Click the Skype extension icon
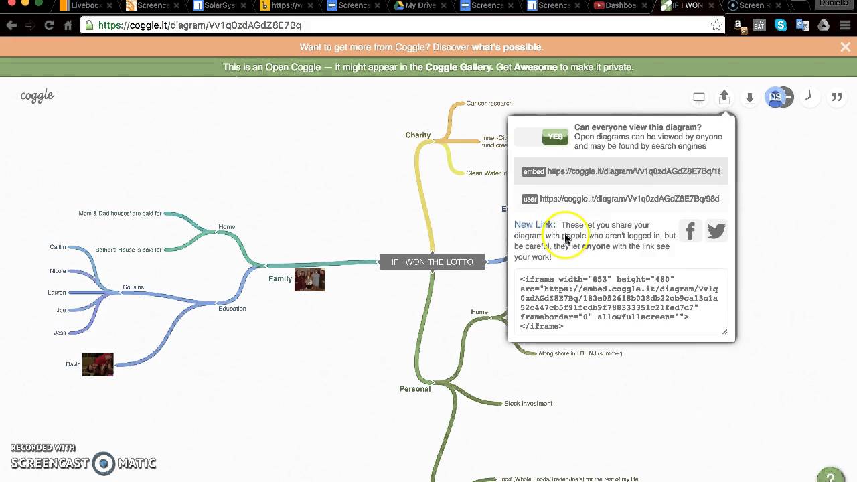857x482 pixels. 781,25
